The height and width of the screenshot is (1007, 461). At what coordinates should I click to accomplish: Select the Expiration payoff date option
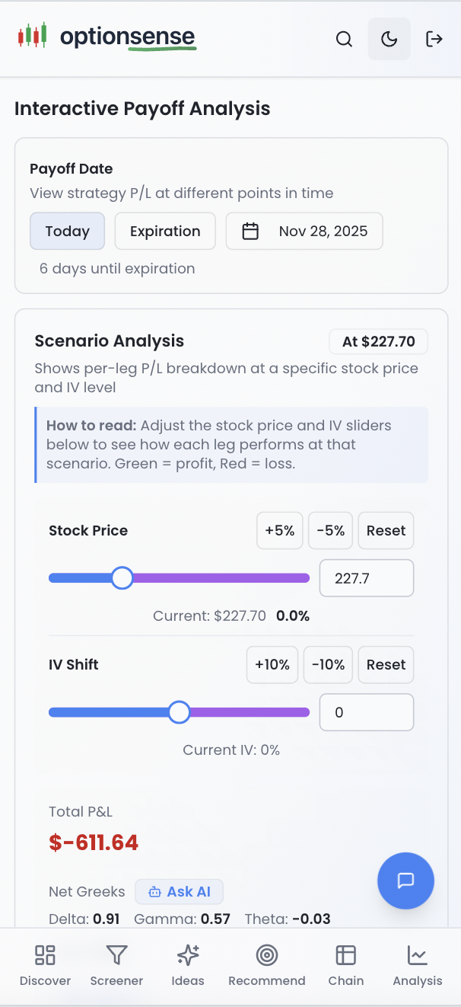[165, 232]
